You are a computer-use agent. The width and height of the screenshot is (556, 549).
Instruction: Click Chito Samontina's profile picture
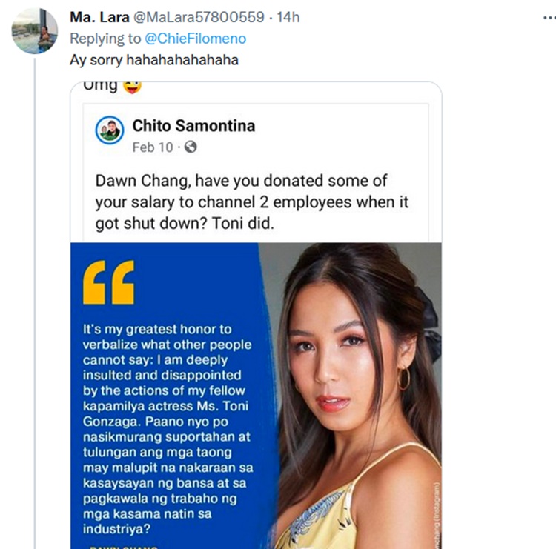click(110, 130)
